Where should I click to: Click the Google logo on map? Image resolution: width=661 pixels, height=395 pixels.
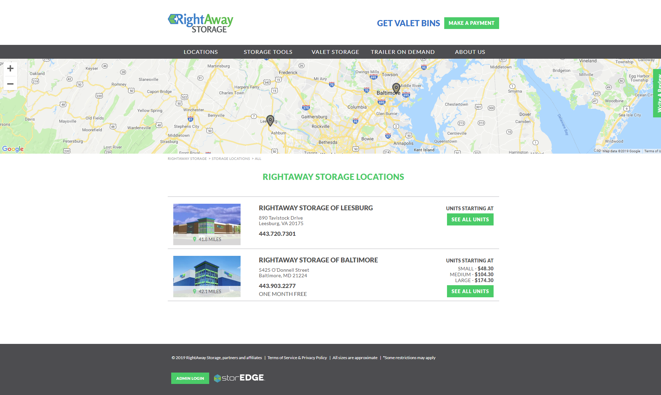13,149
